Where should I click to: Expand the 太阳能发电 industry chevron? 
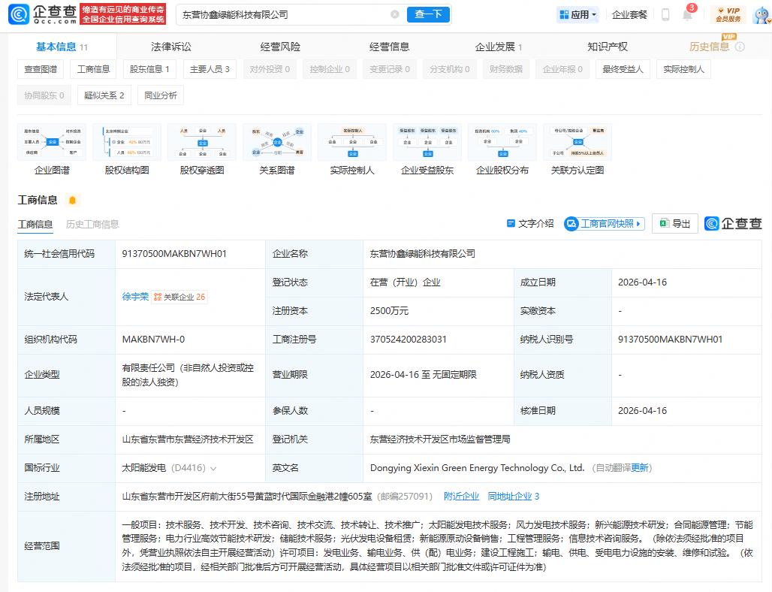[x=214, y=468]
